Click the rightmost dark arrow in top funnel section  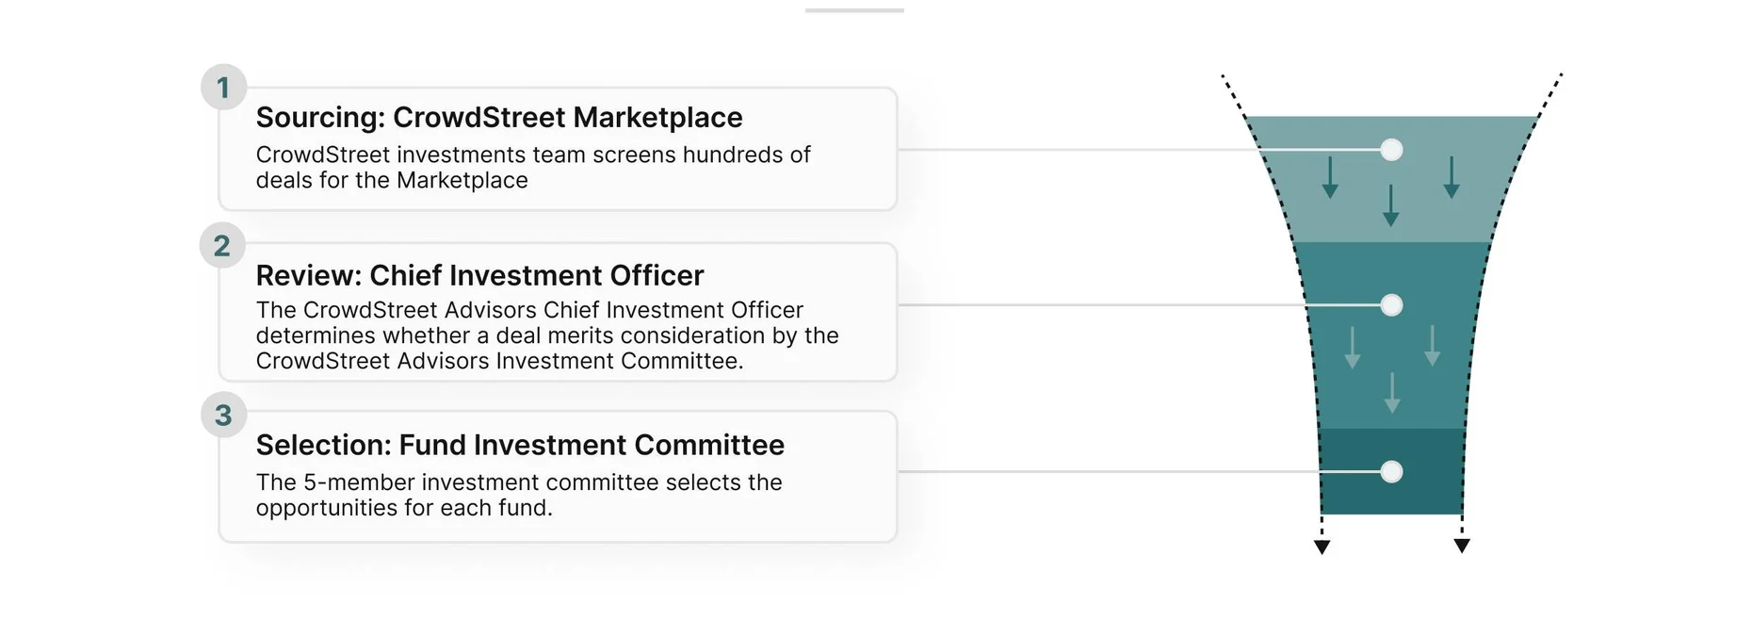(1452, 177)
